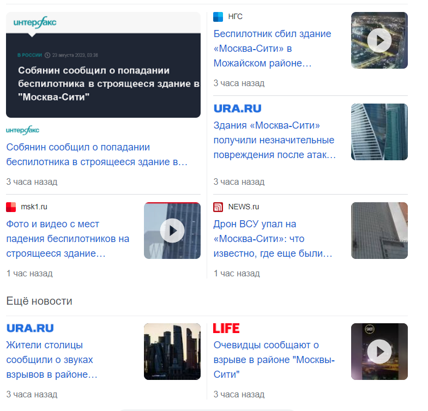Open 'Здания «Москва-Сити» получили незначительные' link
This screenshot has height=411, width=428.
tap(275, 140)
